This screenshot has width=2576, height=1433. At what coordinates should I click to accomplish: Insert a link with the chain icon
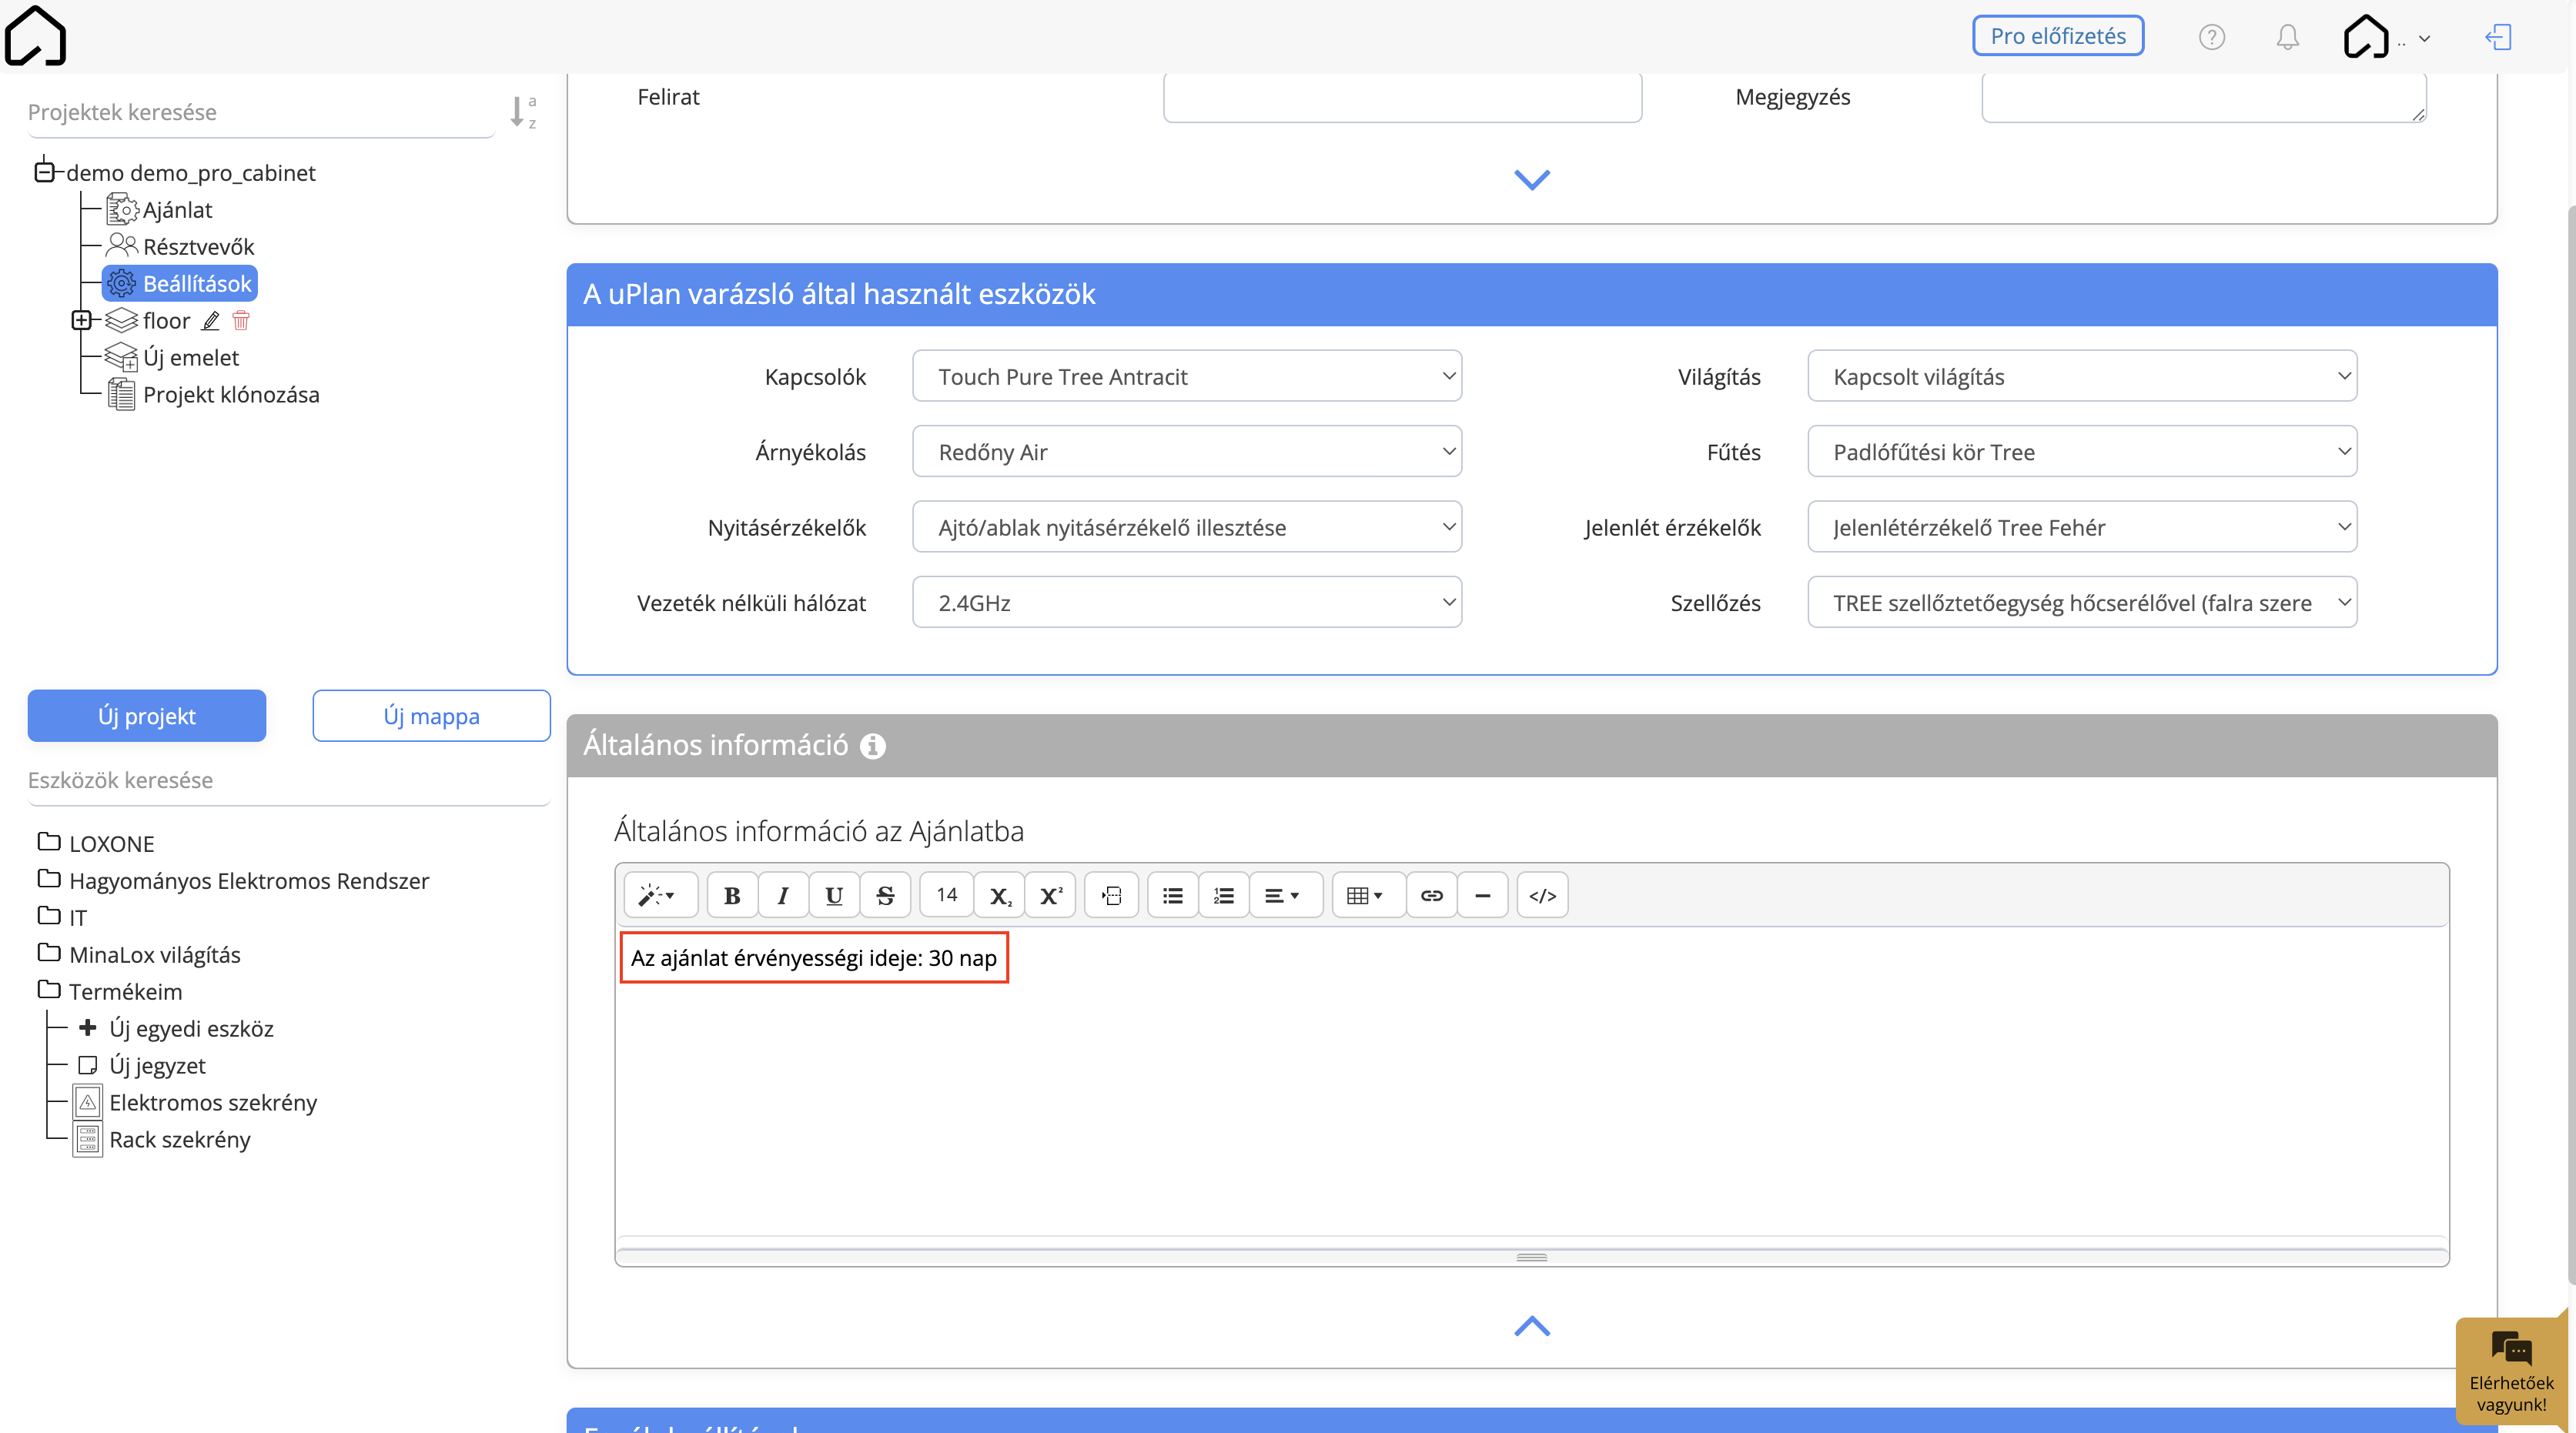(1432, 895)
